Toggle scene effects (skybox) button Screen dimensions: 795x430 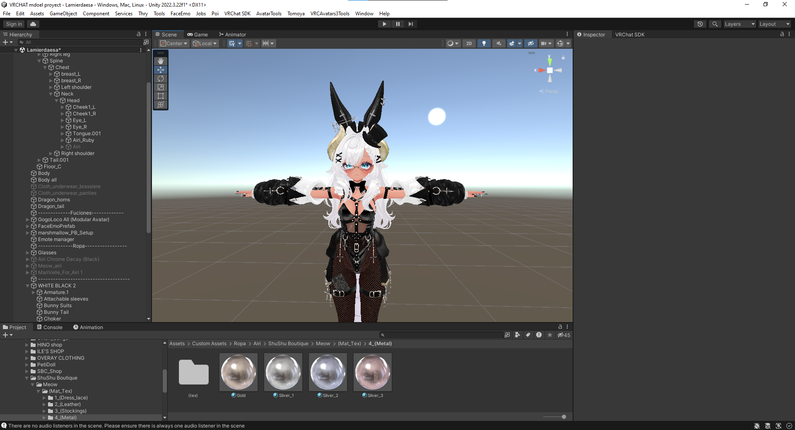click(512, 43)
